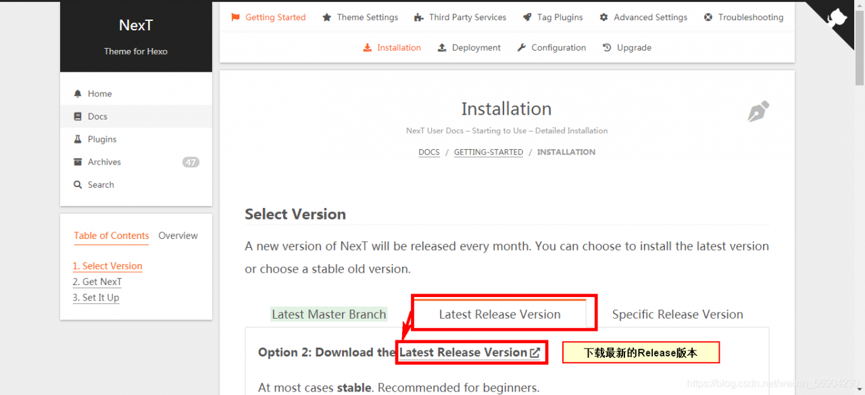865x395 pixels.
Task: Click the puzzle icon beside Third Party Services
Action: point(419,18)
